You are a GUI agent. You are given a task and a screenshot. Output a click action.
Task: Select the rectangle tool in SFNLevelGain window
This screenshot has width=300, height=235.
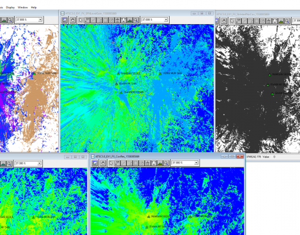tap(105, 20)
